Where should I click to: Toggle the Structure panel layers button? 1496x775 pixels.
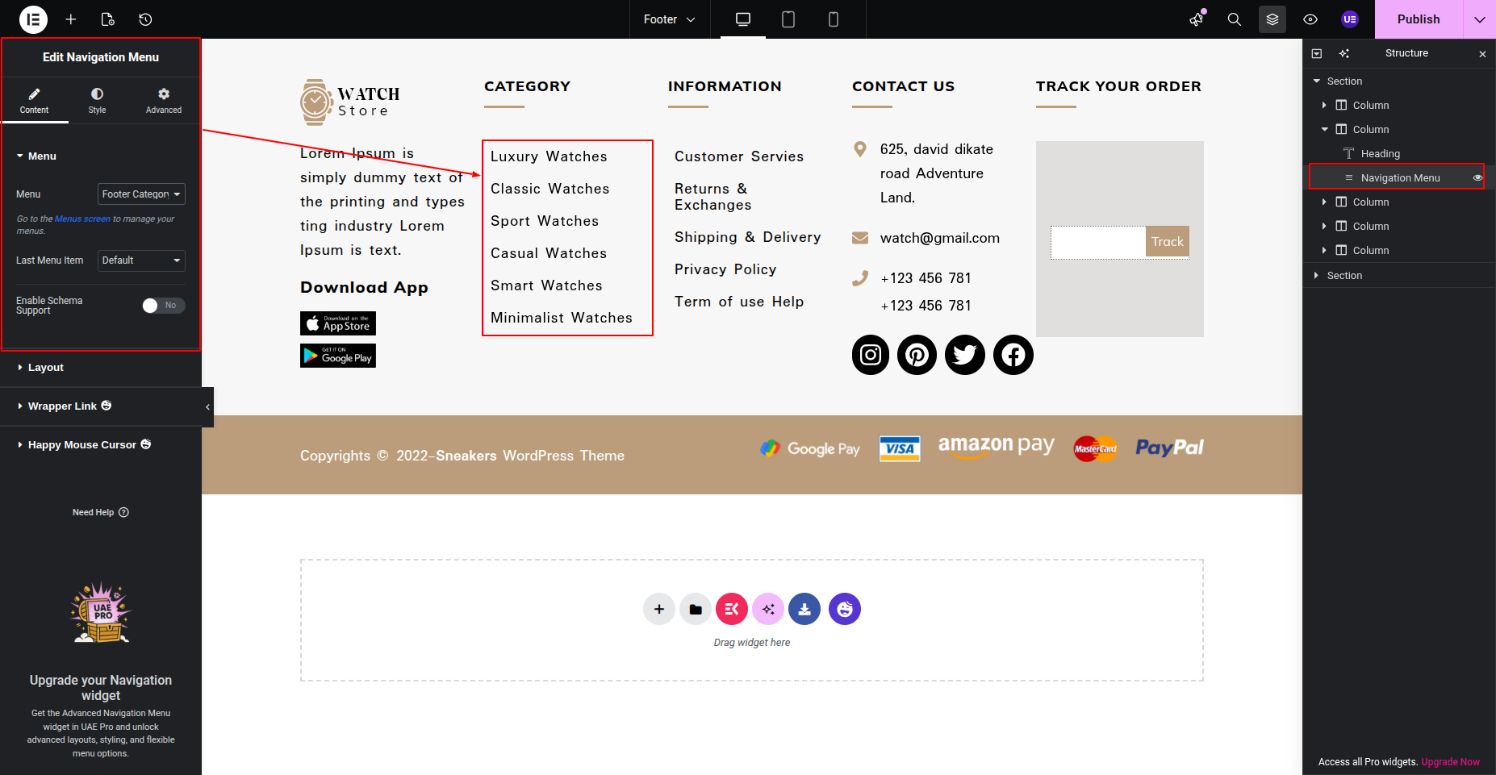point(1272,19)
